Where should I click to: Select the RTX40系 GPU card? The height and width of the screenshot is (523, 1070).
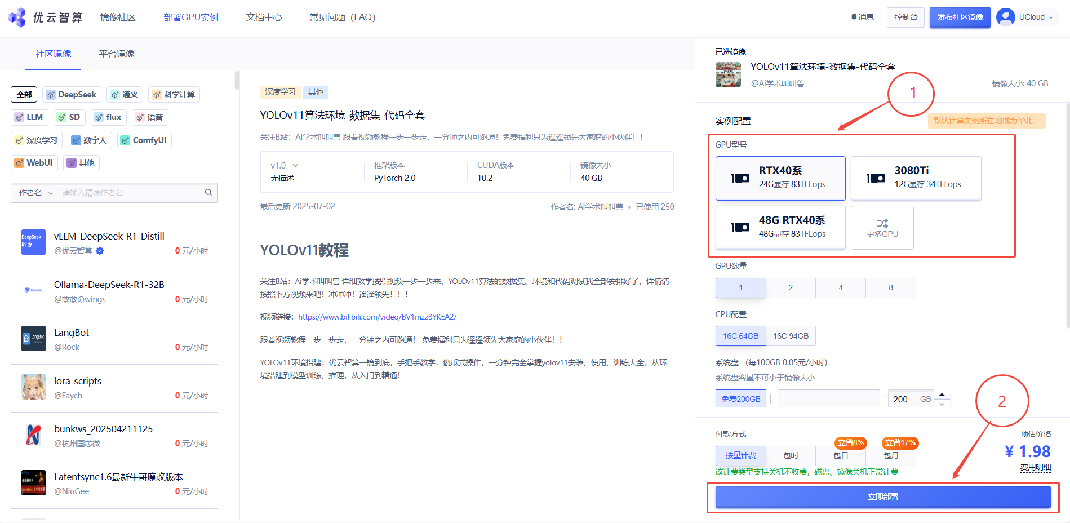click(x=780, y=178)
